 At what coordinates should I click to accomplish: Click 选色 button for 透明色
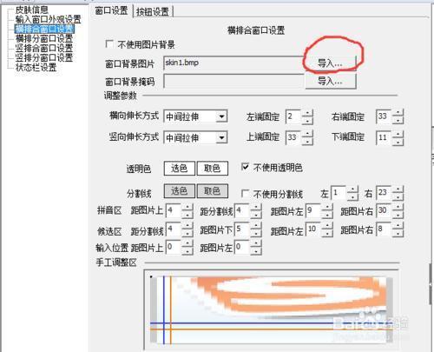tap(180, 169)
